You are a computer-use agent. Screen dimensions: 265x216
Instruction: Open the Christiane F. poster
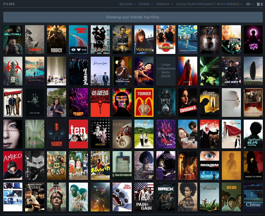click(188, 103)
